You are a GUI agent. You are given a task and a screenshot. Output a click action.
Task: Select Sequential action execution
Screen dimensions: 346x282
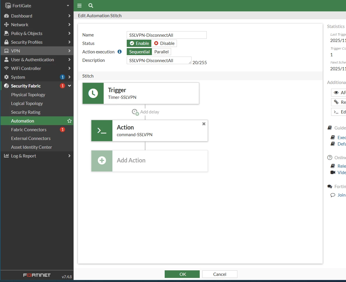pos(139,52)
